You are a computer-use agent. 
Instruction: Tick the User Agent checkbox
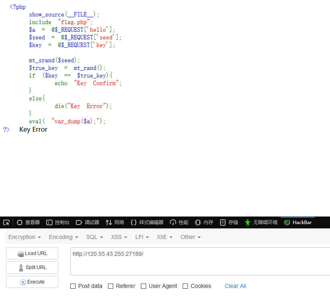click(144, 286)
